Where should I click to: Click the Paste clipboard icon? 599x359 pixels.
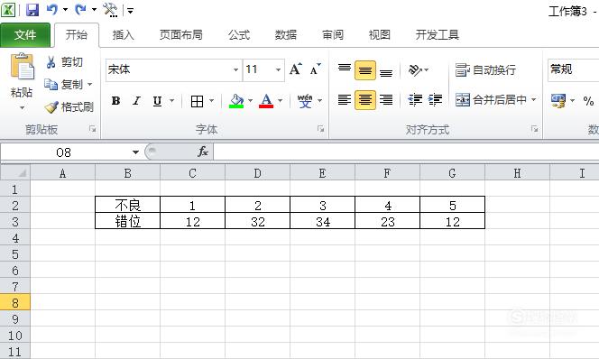point(22,66)
